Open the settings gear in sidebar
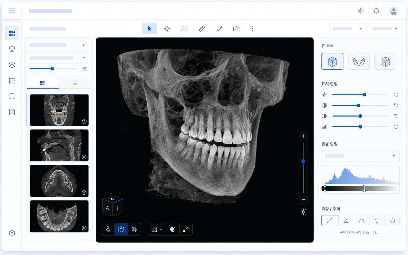 click(x=12, y=233)
